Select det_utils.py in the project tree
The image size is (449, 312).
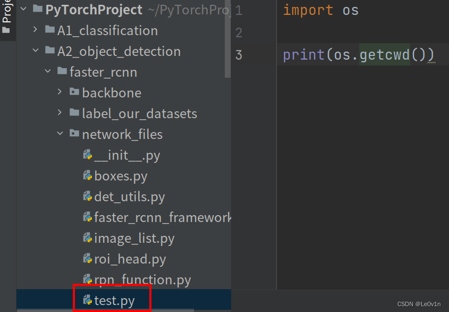click(x=129, y=196)
